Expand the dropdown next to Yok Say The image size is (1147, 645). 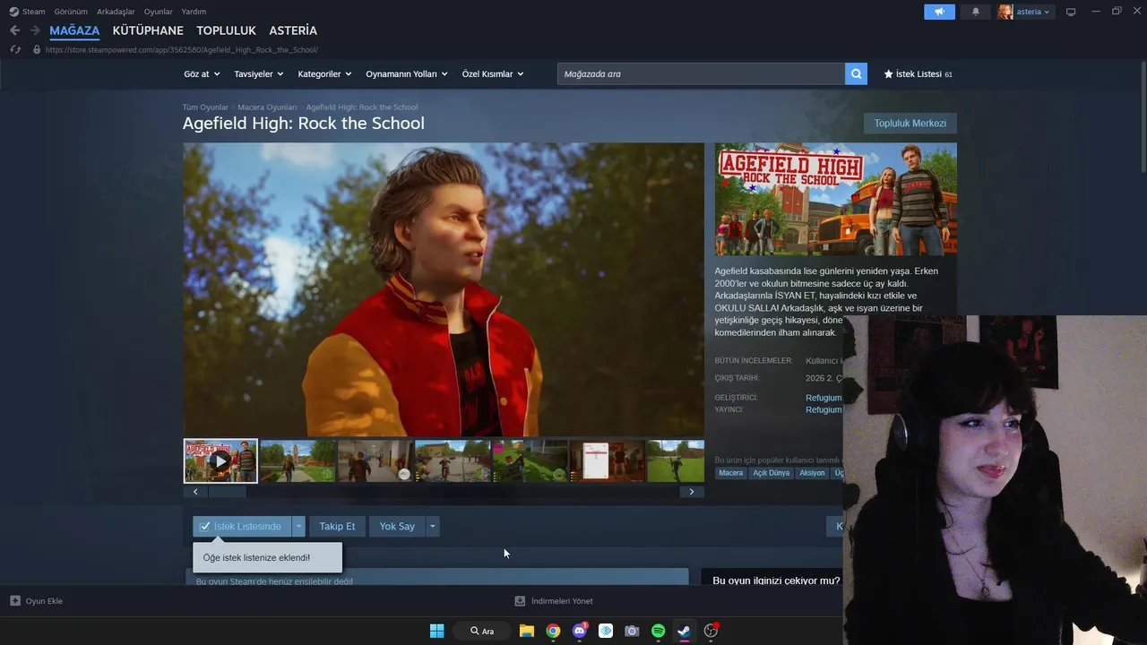(433, 527)
